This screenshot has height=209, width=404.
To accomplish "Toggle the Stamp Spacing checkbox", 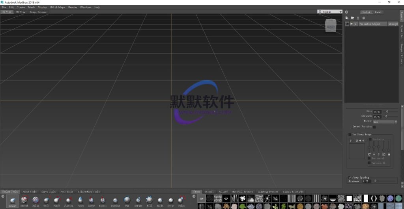I will [350, 178].
